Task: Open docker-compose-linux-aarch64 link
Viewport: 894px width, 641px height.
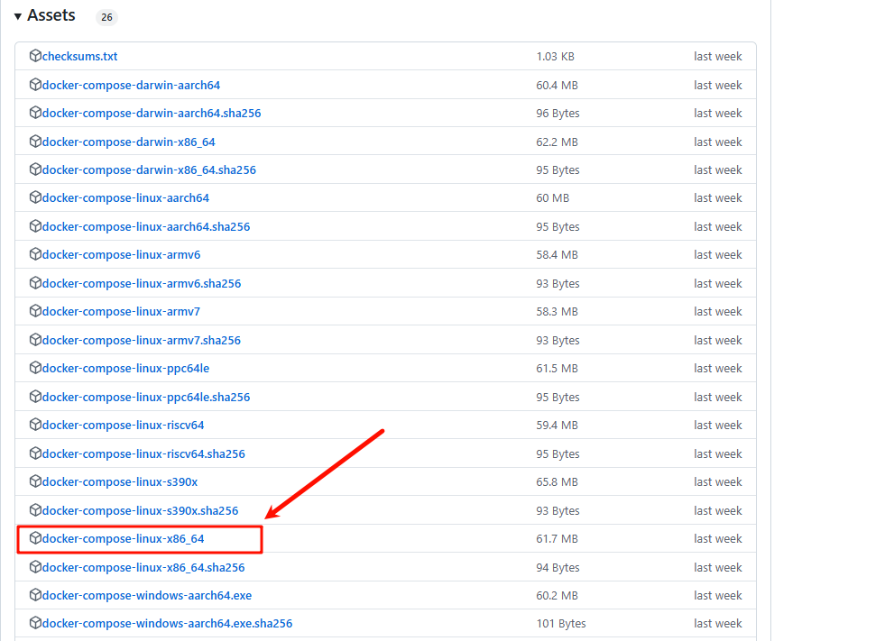Action: 125,198
